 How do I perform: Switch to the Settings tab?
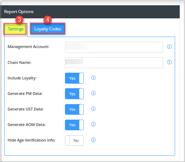(x=15, y=29)
